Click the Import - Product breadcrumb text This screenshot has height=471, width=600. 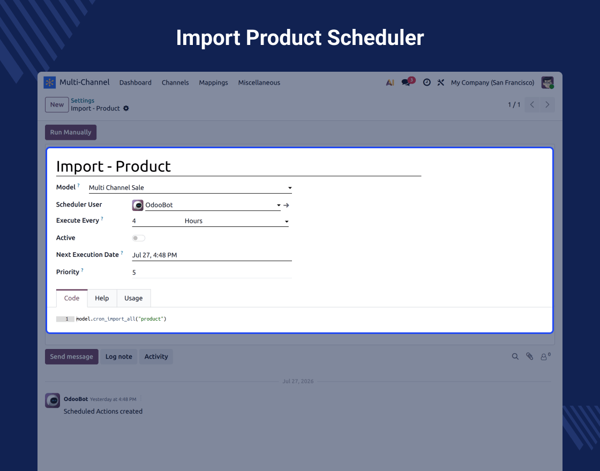[x=95, y=109]
